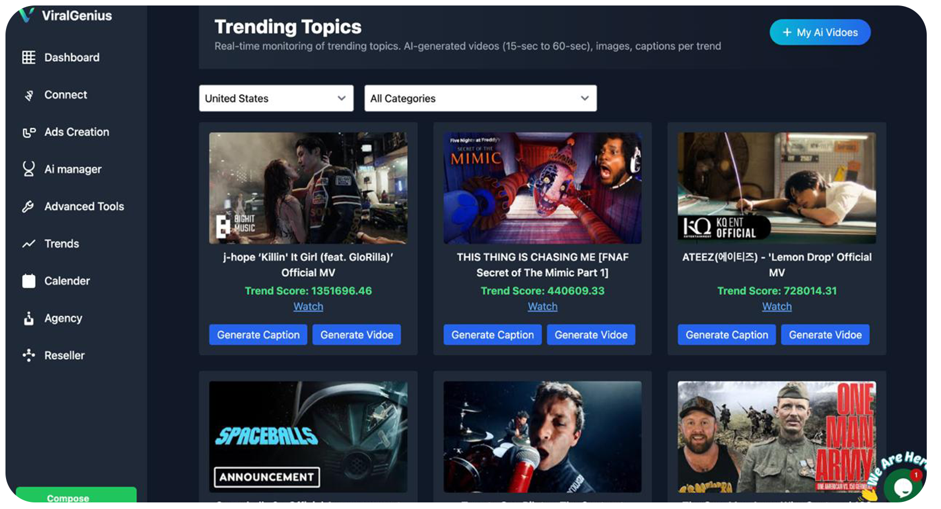
Task: Click Watch link under ATEEZ Lemon Drop
Action: click(x=777, y=307)
